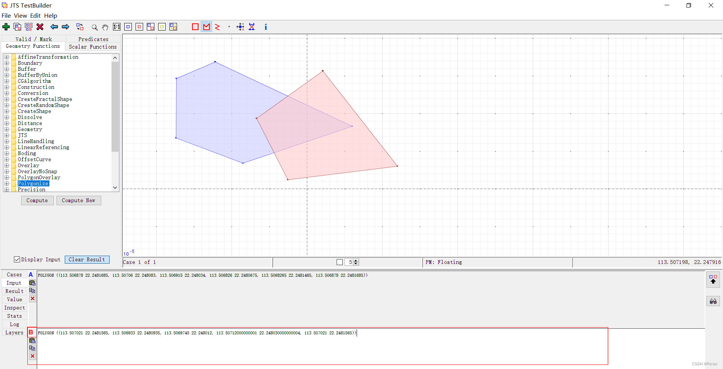
Task: Expand the Noding function folder
Action: pyautogui.click(x=7, y=153)
